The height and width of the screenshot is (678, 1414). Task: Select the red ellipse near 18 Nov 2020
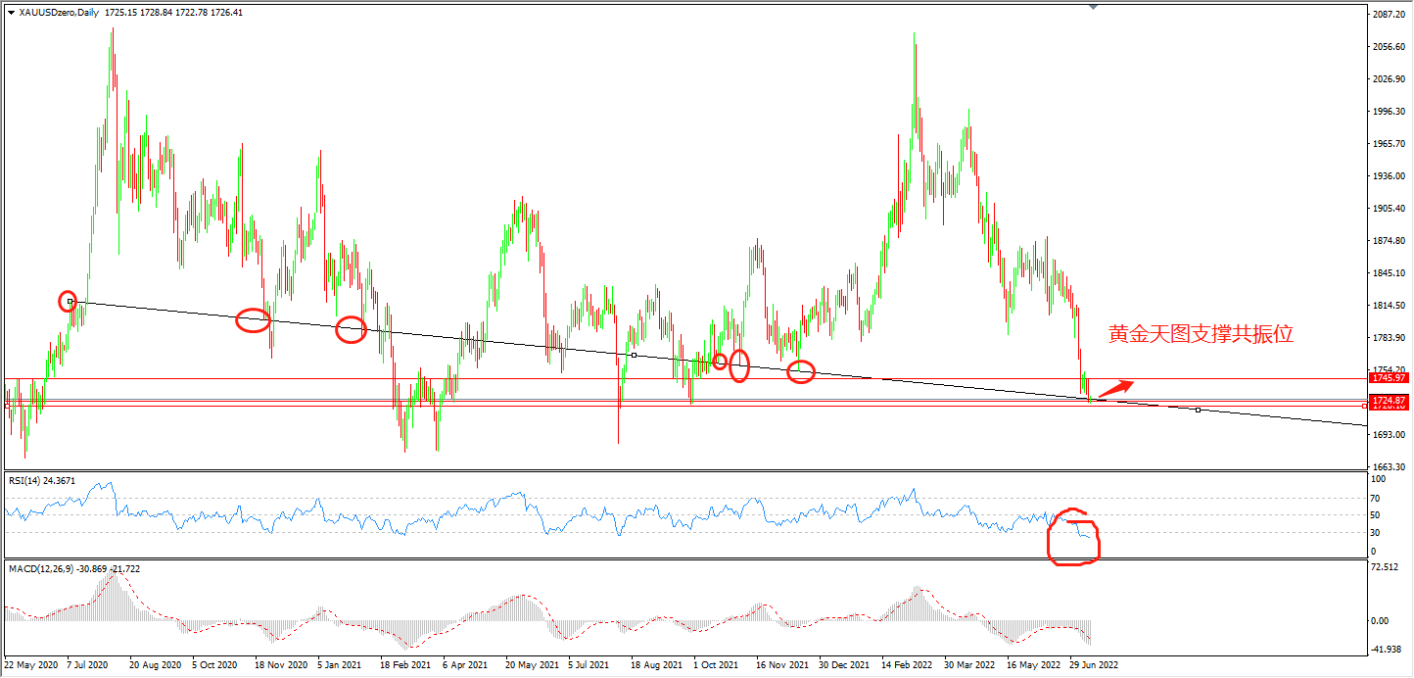(x=254, y=320)
